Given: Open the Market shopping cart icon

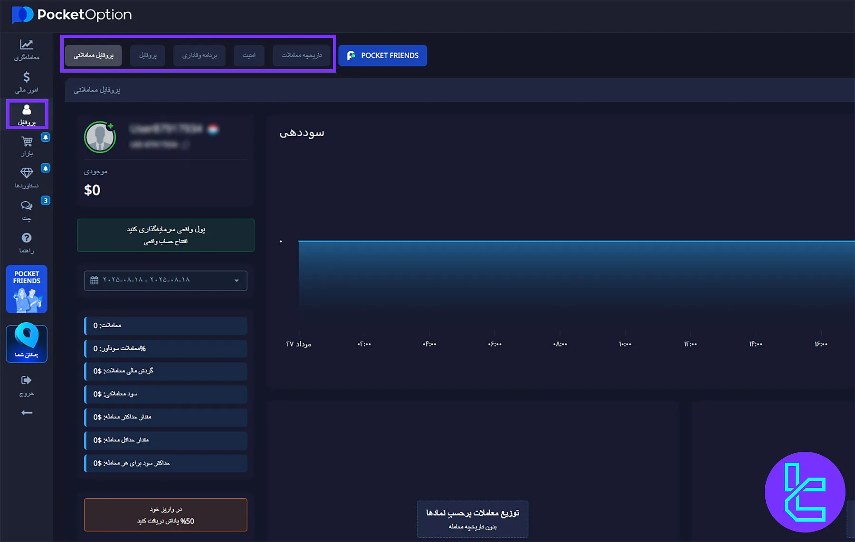Looking at the screenshot, I should pos(27,146).
